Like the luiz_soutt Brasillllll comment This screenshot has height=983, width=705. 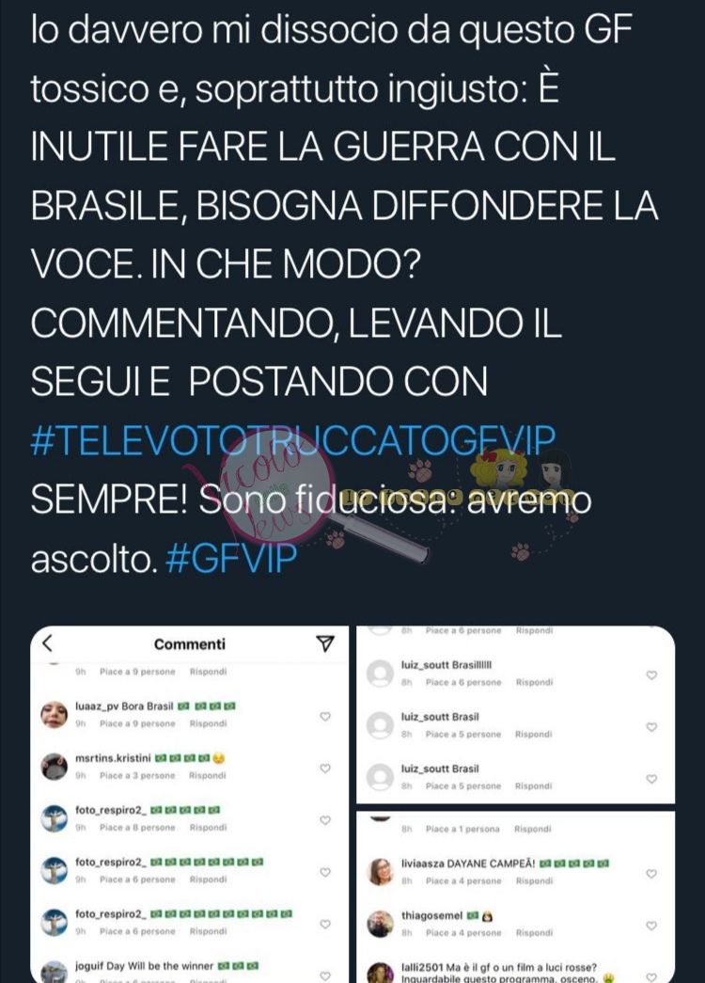[651, 675]
